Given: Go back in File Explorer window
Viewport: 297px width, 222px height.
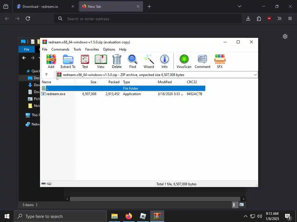Looking at the screenshot, I should coord(24,58).
